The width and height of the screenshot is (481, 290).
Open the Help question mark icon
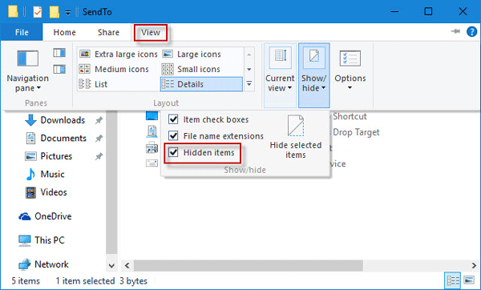pyautogui.click(x=471, y=31)
